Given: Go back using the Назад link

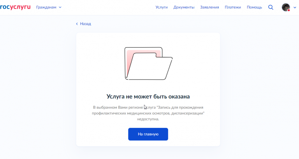Looking at the screenshot, I should click(85, 24).
